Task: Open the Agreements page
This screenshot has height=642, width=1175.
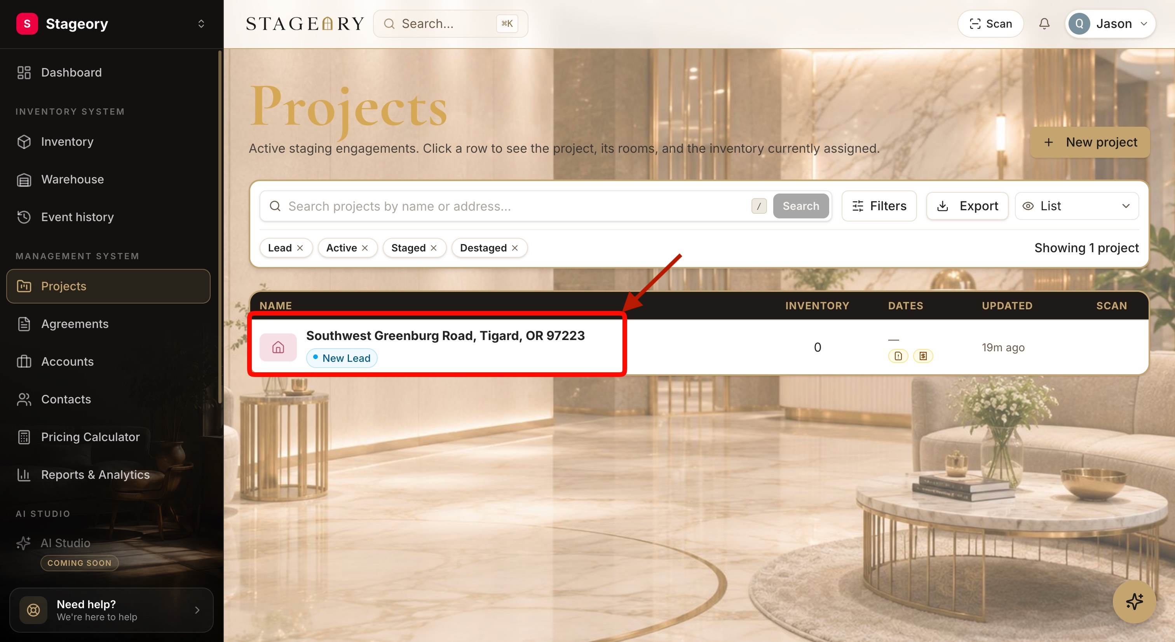Action: tap(108, 324)
